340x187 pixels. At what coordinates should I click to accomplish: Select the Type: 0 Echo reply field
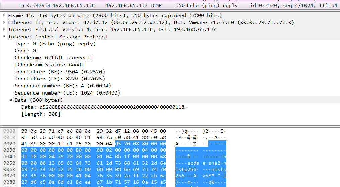[x=55, y=44]
